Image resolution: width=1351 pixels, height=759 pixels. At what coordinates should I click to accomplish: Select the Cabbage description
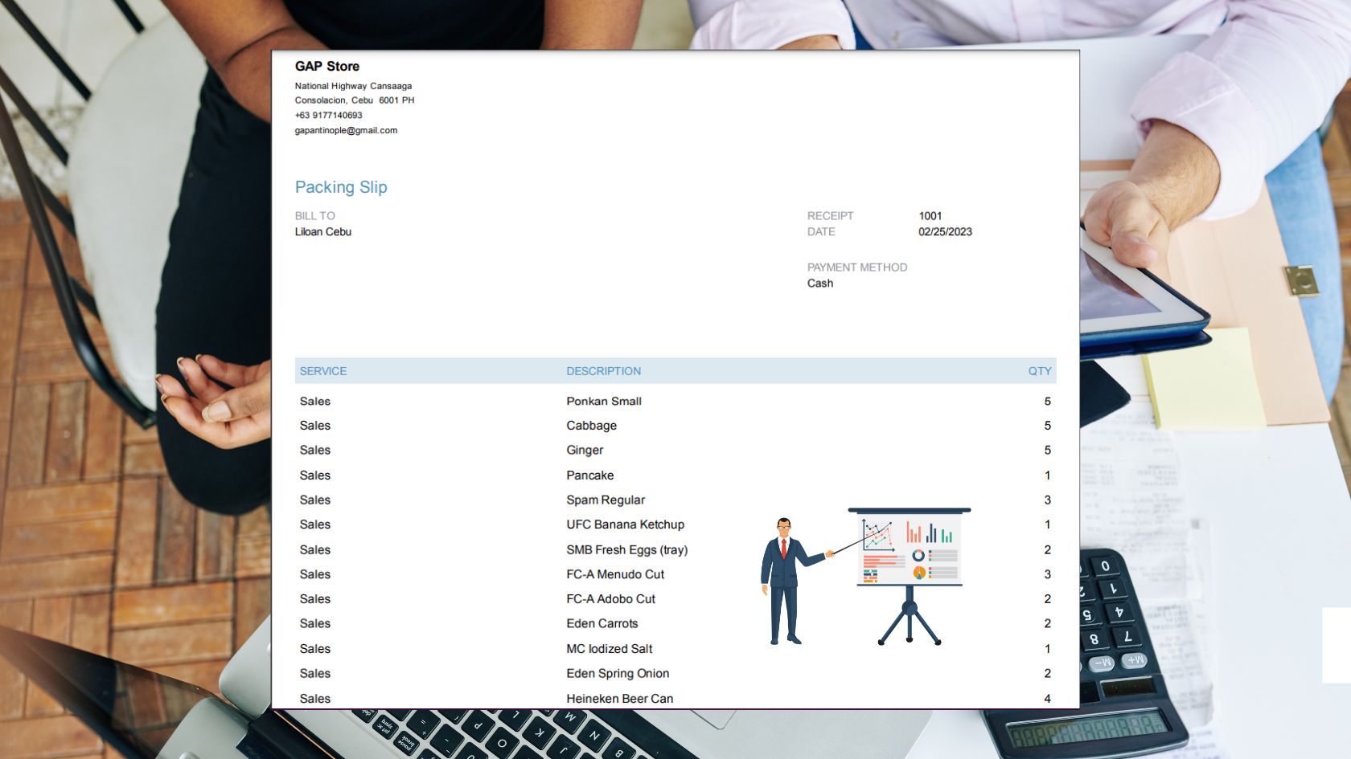[x=591, y=426]
